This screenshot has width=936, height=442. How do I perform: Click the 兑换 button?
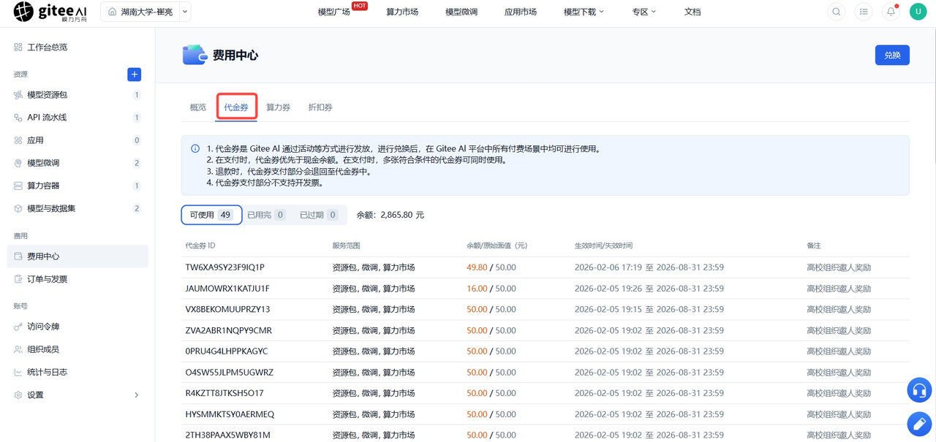(892, 55)
